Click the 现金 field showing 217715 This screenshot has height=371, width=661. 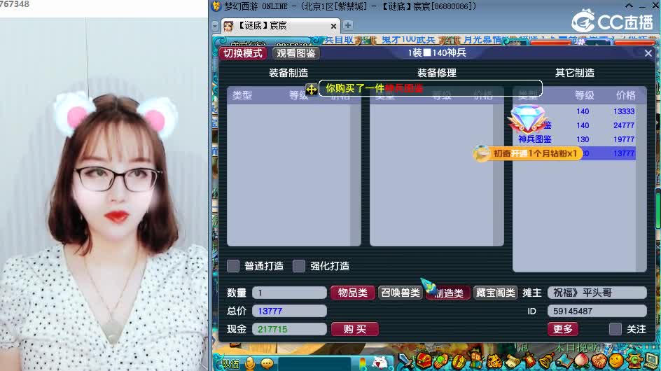point(290,329)
